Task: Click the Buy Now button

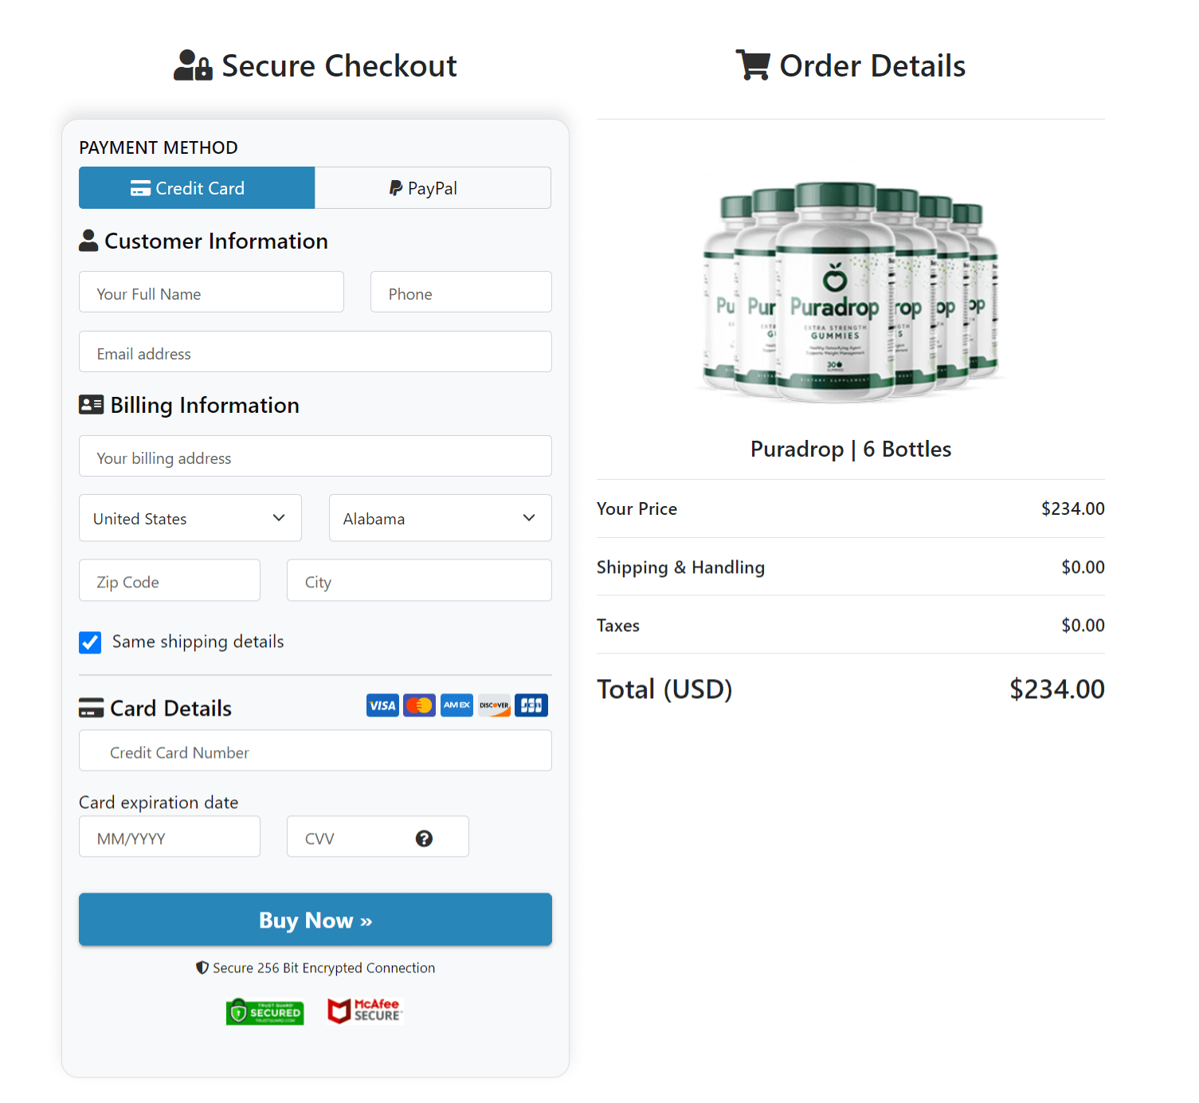Action: coord(315,920)
